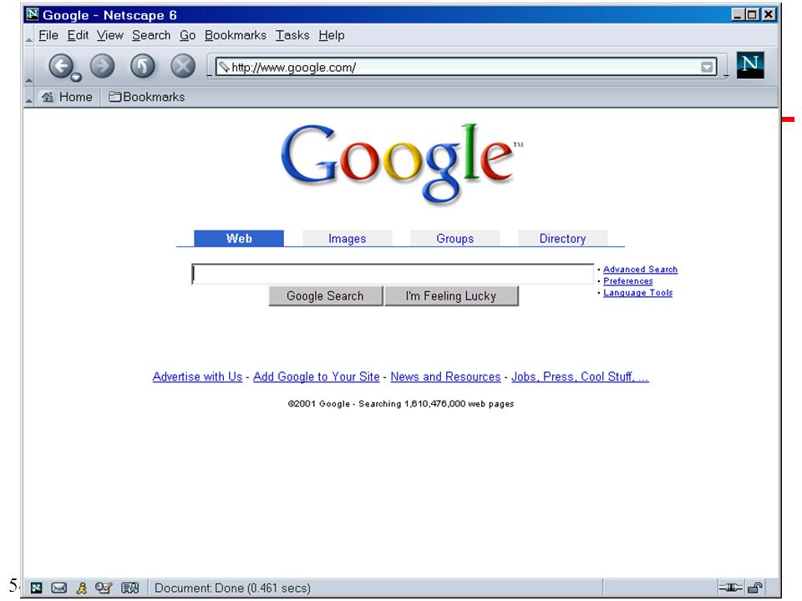
Task: Open the View menu
Action: 110,35
